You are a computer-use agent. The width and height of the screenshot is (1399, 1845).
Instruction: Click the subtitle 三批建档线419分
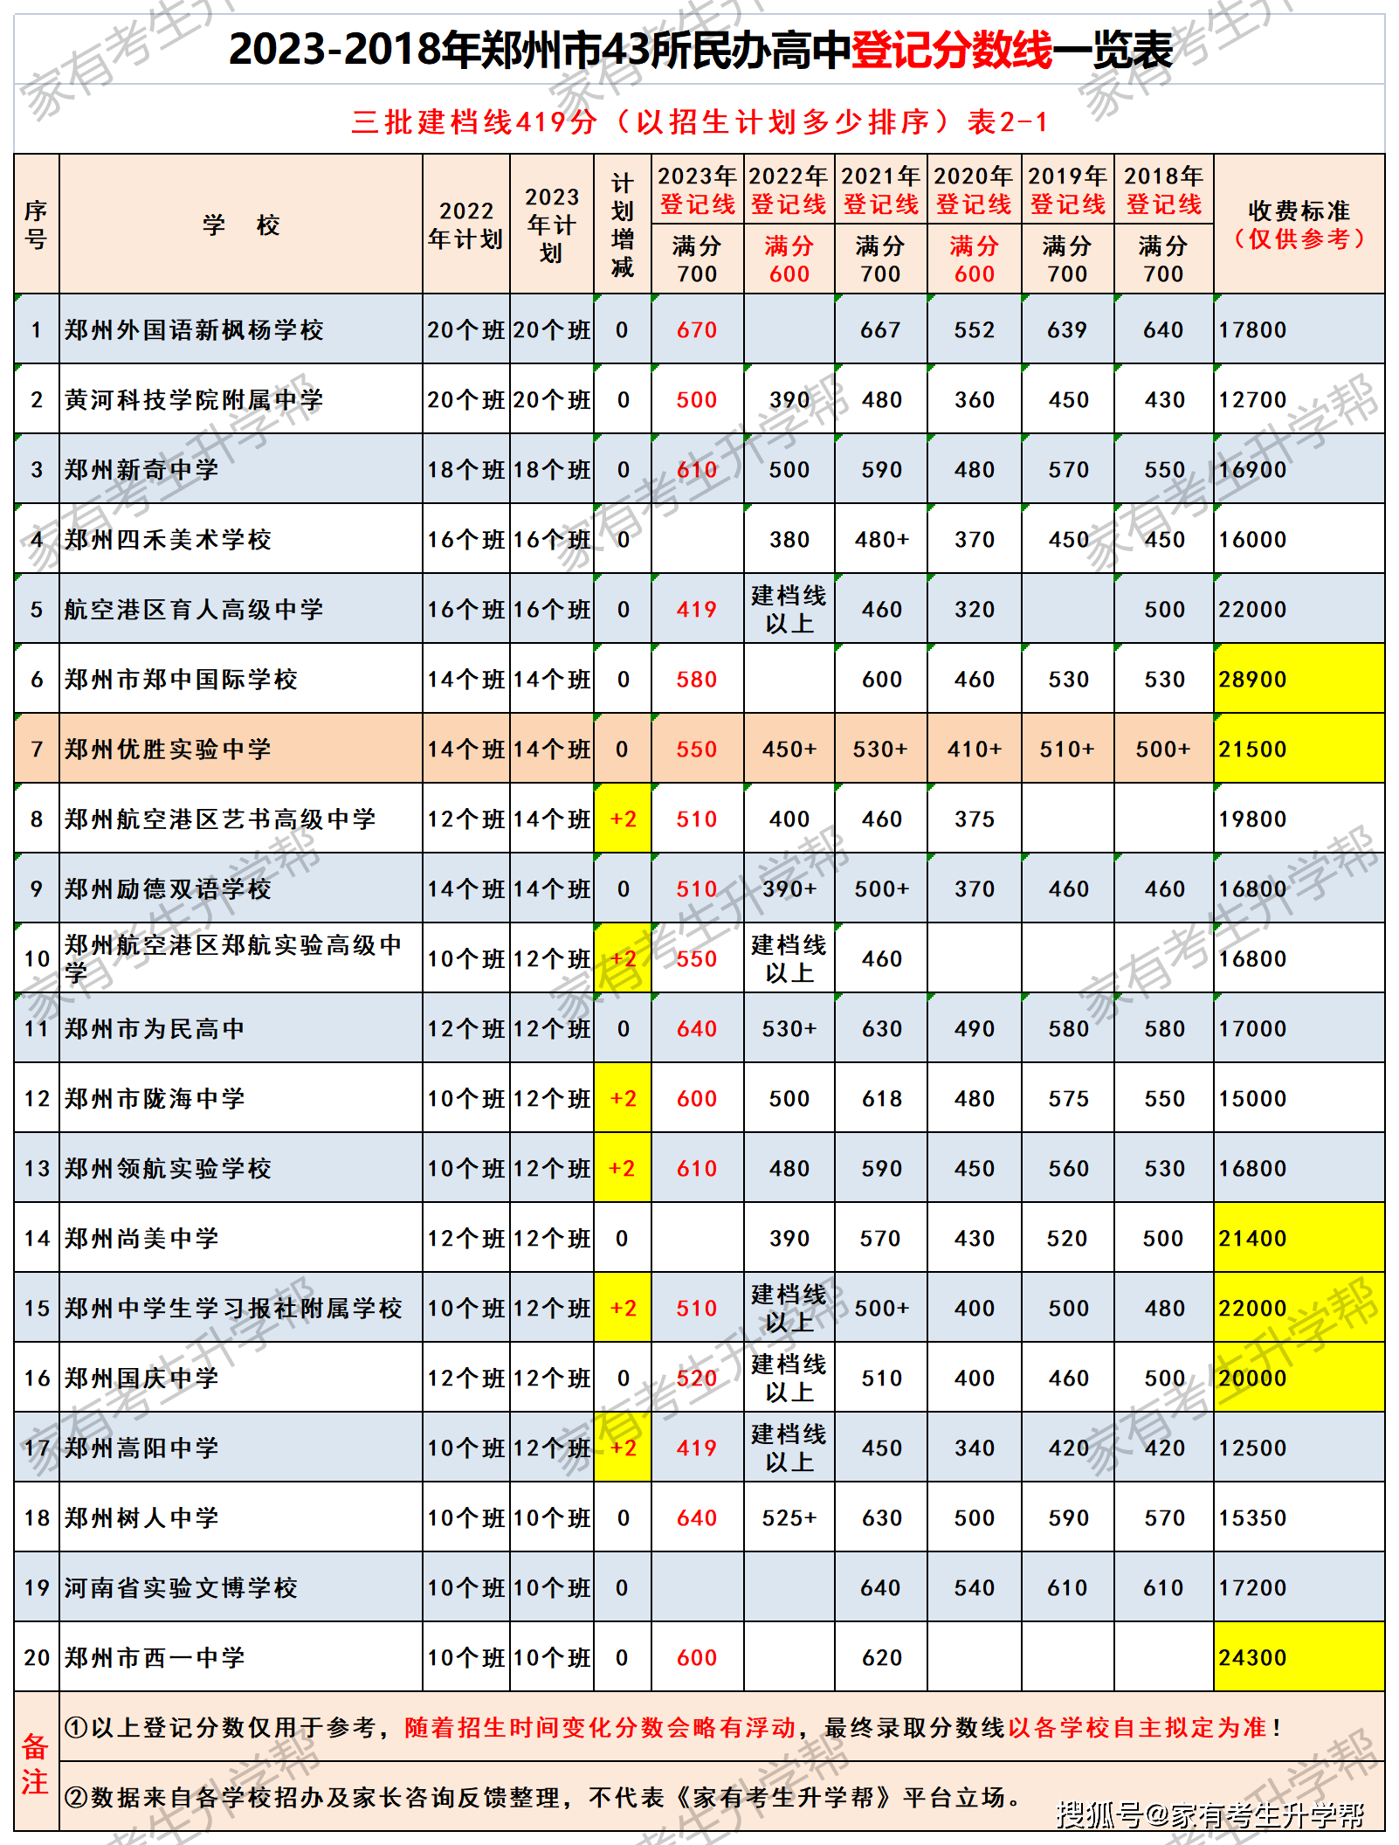(474, 121)
